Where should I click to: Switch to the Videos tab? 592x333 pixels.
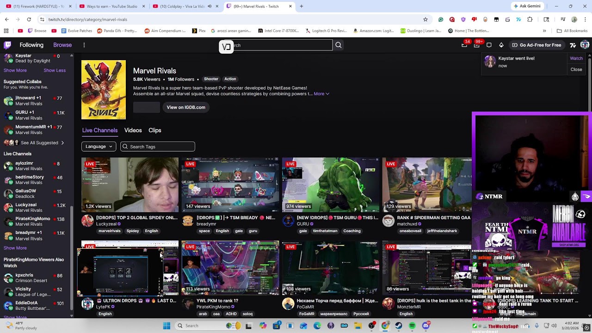coord(133,130)
